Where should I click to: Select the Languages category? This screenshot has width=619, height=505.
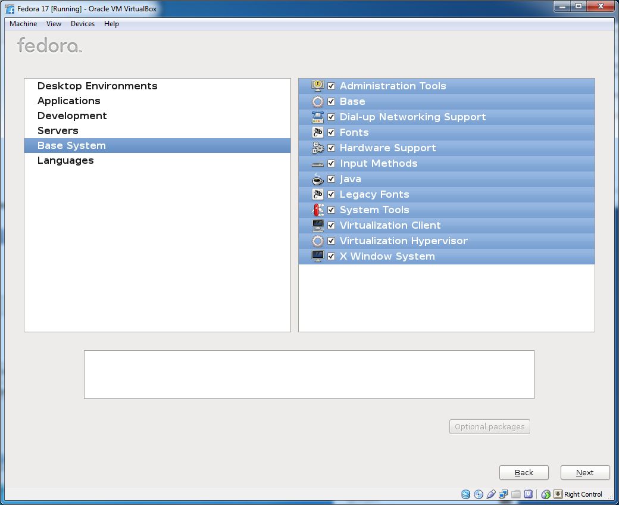coord(157,160)
